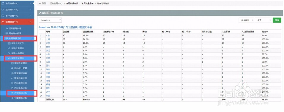
Task: Open 流量趋势分析 in the sidebar
Action: (20, 78)
